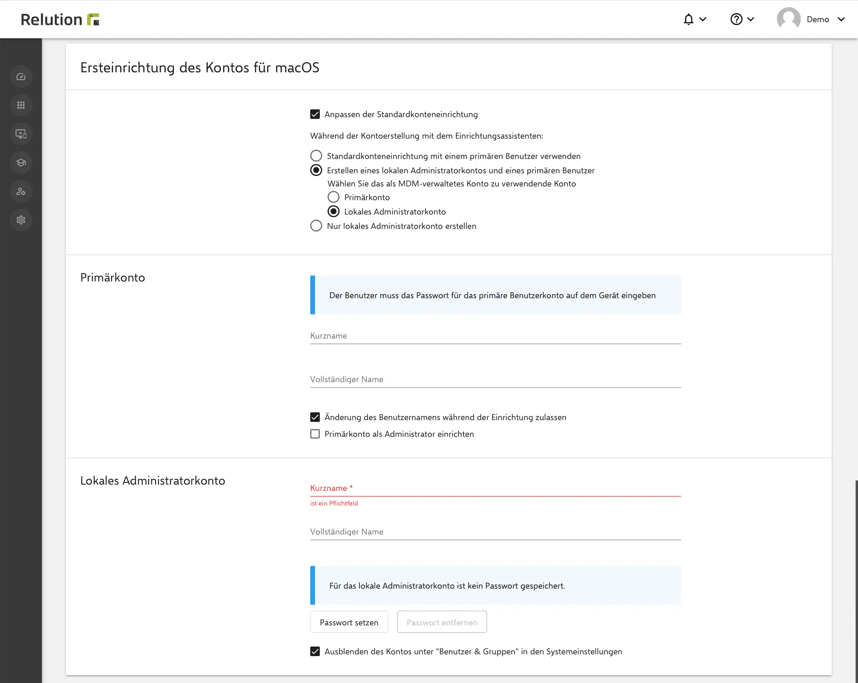Uncheck Anpassen der Standardkonteneinrichtung

click(315, 114)
